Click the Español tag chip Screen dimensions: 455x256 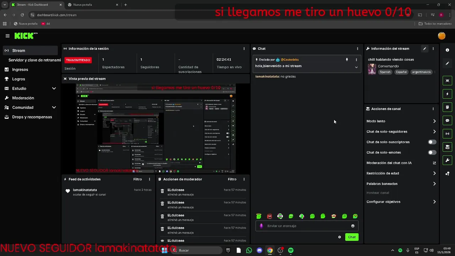401,72
